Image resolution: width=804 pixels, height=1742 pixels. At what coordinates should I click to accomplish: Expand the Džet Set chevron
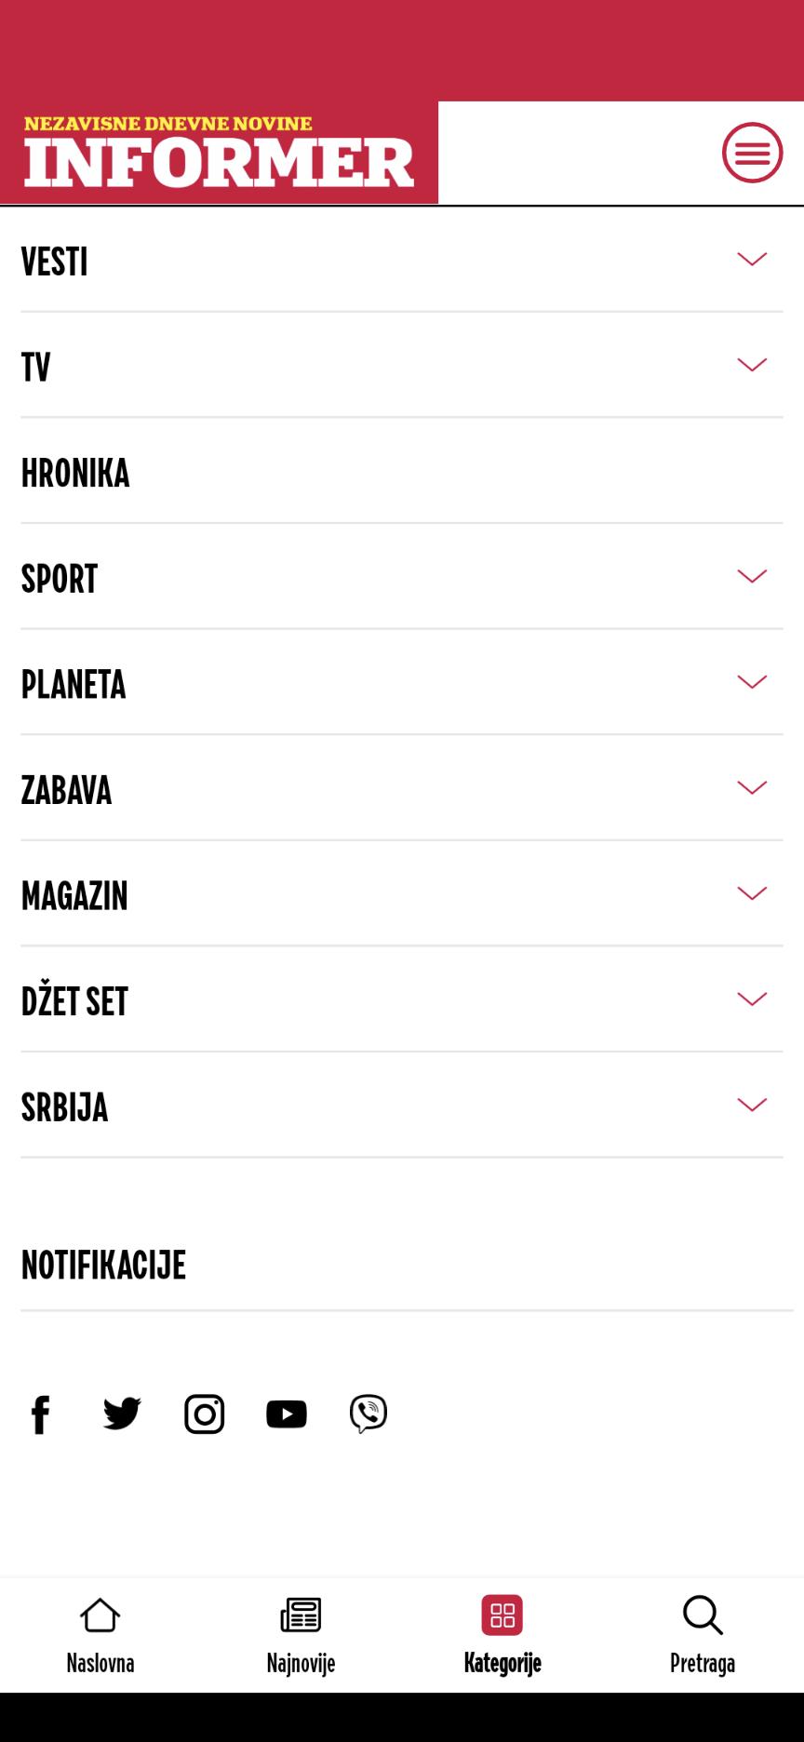[x=751, y=999]
